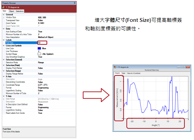Screen dimensions: 194x140
Task: Click the blue Line Color swatch
Action: coord(39,48)
